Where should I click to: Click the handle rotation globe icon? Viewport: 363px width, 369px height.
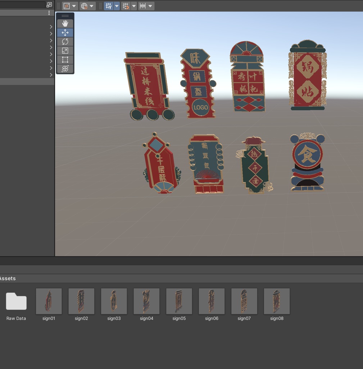[x=84, y=6]
